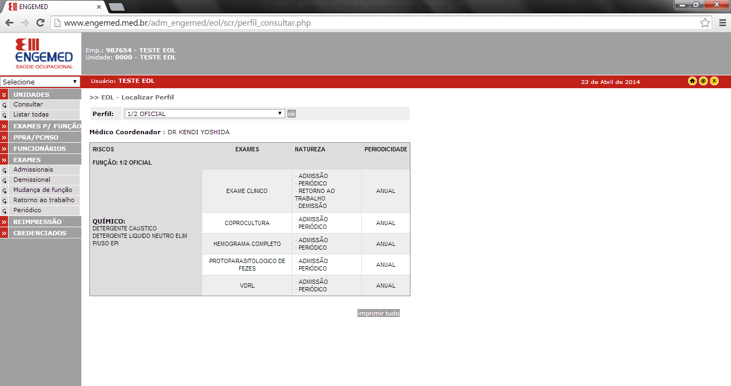
Task: Open the Consultar link under Unidades
Action: 28,104
